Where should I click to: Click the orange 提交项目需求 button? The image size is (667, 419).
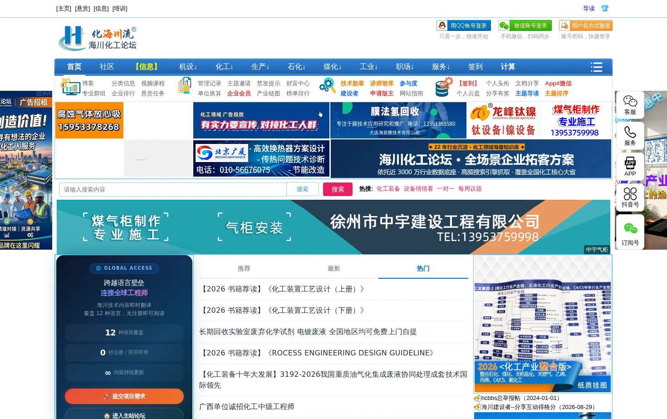tap(124, 396)
